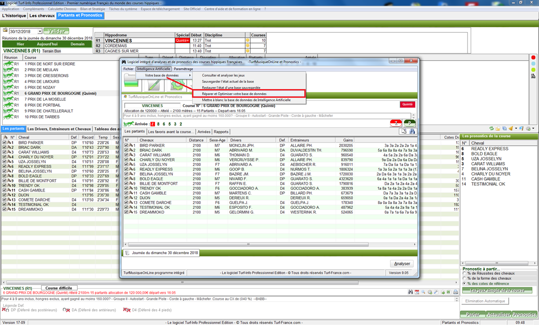Open the 'Fichier' menu in the dialog

128,69
